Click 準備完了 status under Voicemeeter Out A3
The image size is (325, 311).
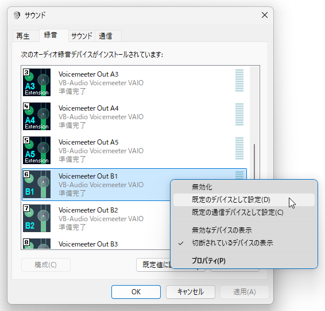coord(72,92)
